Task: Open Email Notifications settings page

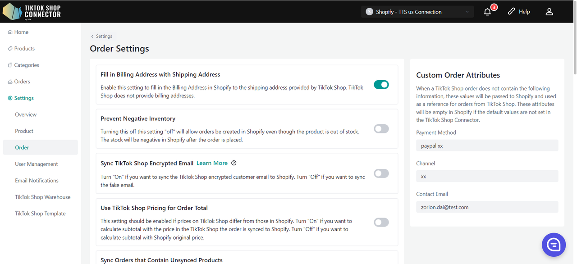Action: [x=37, y=181]
